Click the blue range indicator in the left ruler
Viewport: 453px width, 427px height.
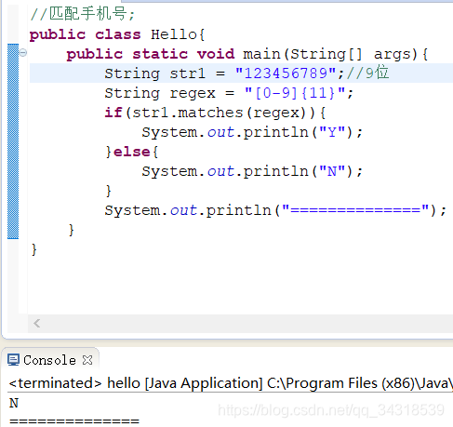pyautogui.click(x=13, y=141)
